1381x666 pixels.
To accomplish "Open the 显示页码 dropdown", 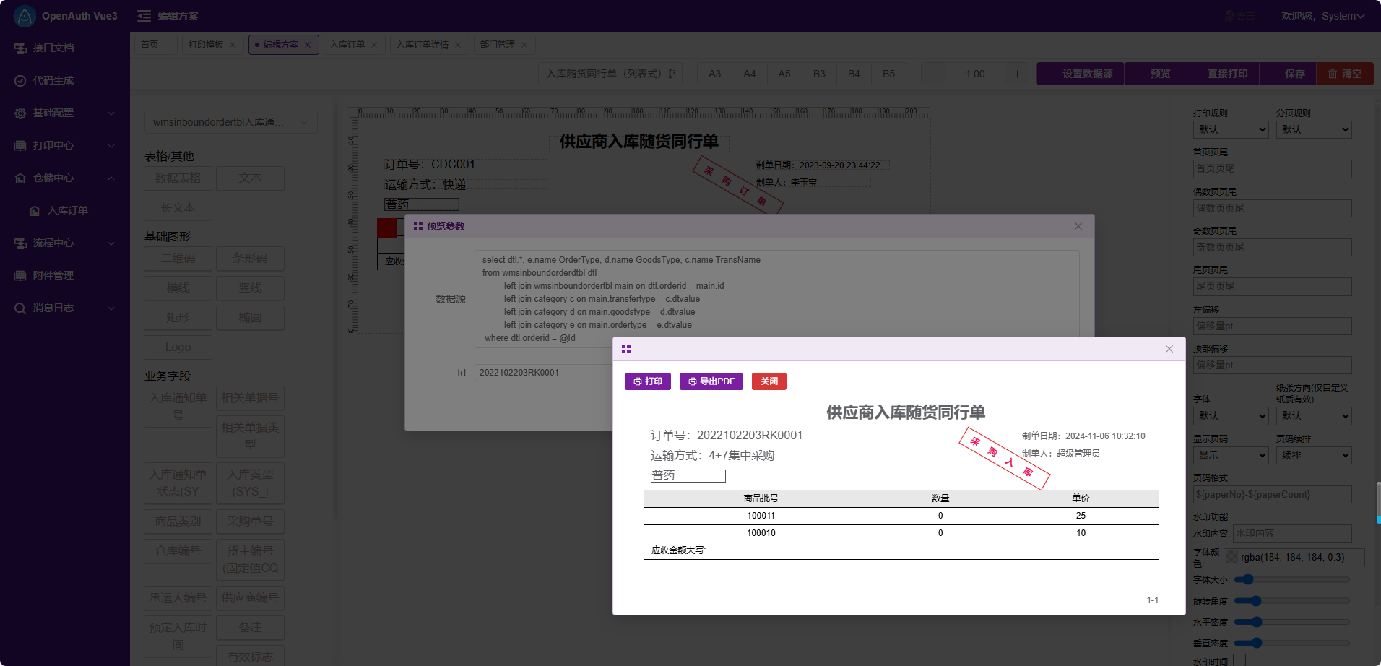I will [x=1231, y=455].
